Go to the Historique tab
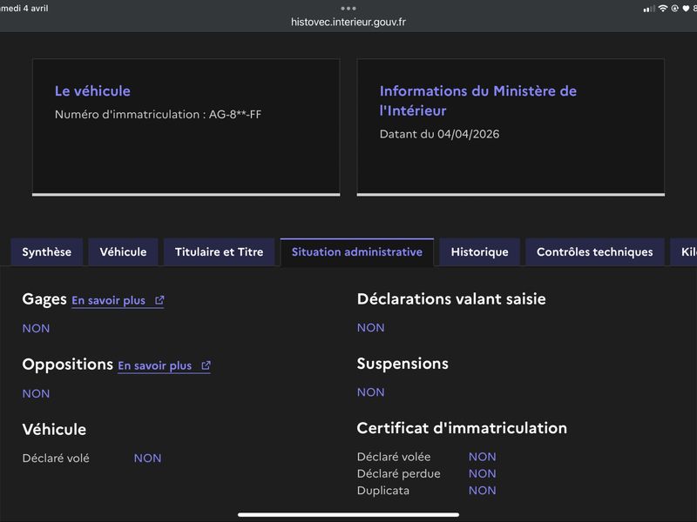This screenshot has width=697, height=522. pos(479,252)
